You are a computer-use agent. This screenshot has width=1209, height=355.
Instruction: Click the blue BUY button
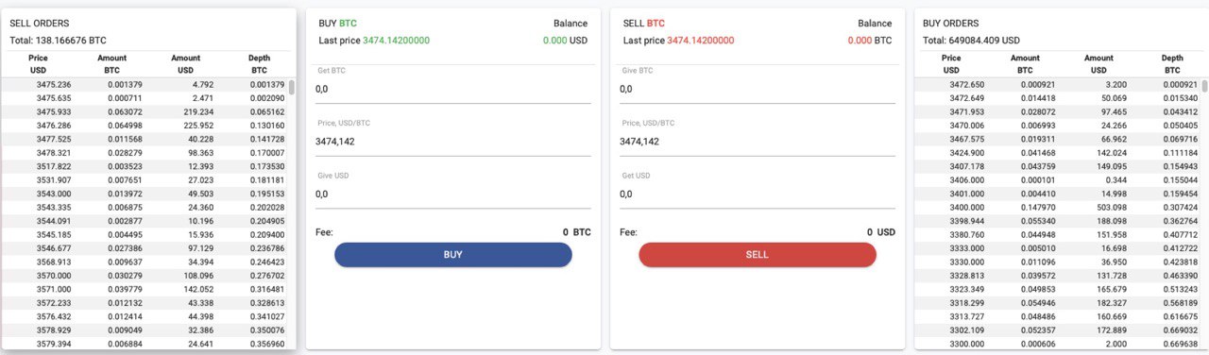453,255
